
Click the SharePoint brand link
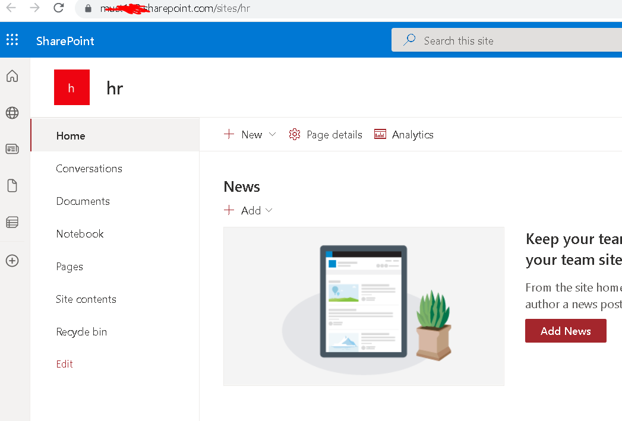[x=65, y=41]
